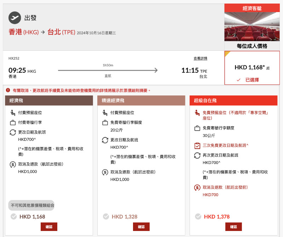
Task: Click the 直航 direct flight label
Action: tap(108, 76)
